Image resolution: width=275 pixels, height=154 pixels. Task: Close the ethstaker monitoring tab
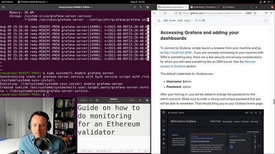[x=186, y=7]
